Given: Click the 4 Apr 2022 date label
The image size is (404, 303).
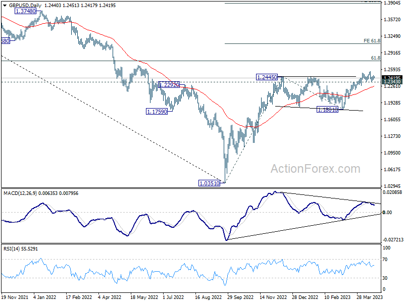Looking at the screenshot, I should point(110,297).
